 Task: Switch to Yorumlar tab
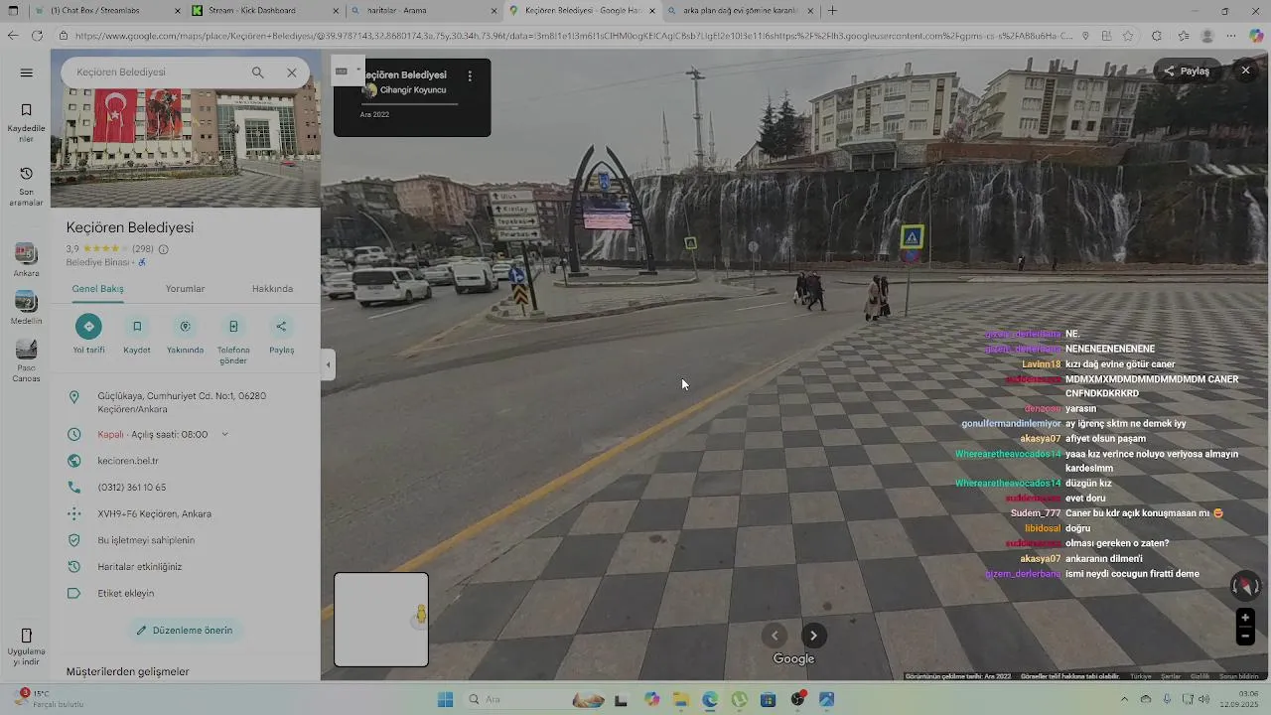click(185, 289)
